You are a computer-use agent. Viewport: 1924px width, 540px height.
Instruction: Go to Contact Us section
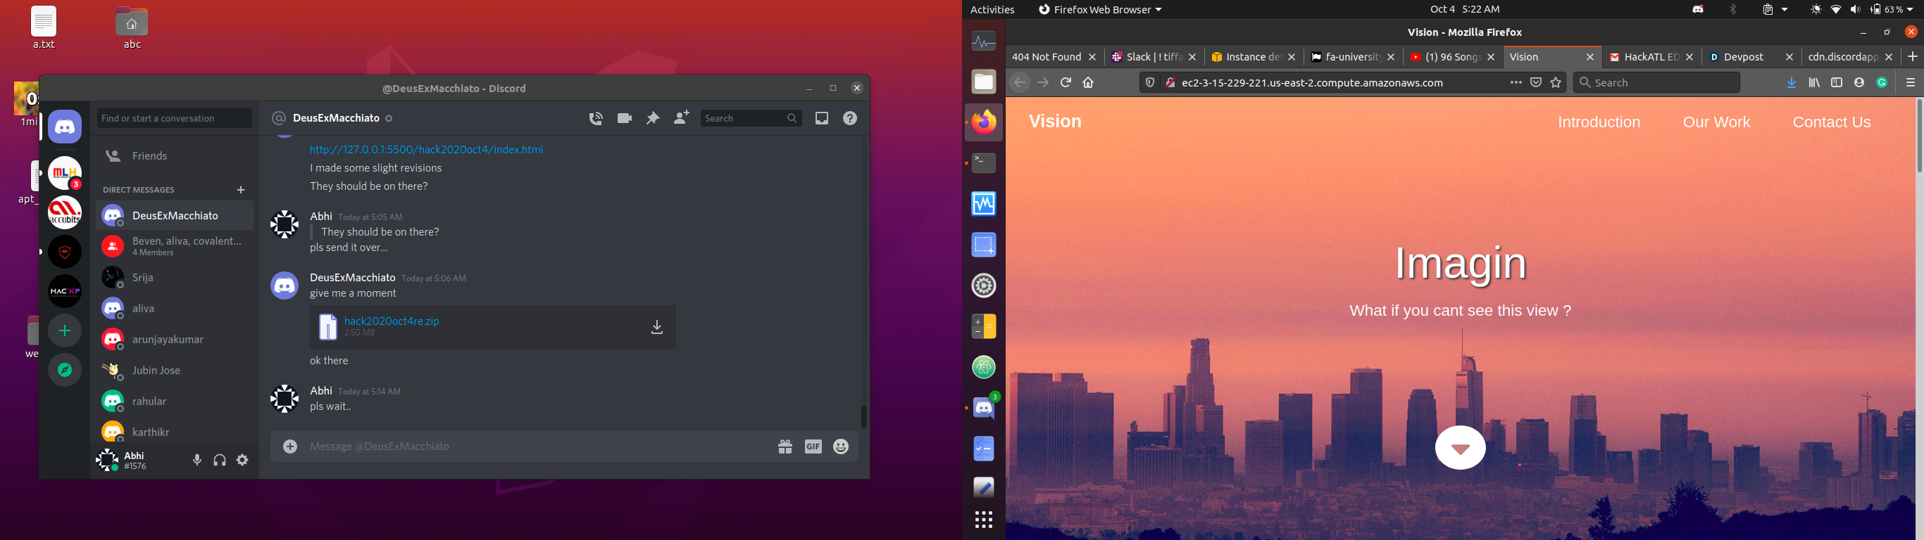tap(1831, 122)
